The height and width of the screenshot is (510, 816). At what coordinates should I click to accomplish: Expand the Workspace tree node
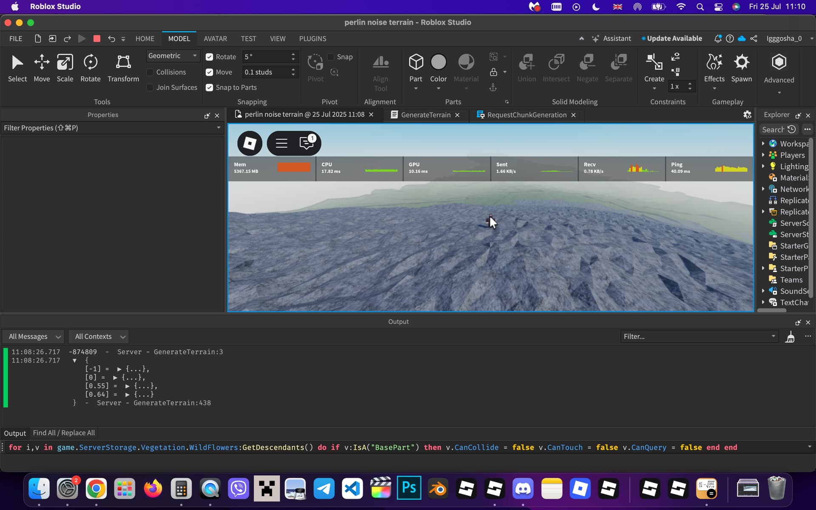tap(763, 144)
